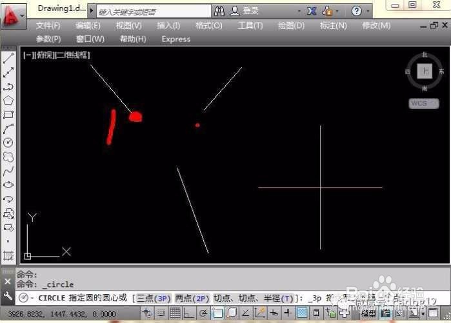The image size is (451, 323).
Task: Click the binoculars search icon
Action: click(219, 11)
